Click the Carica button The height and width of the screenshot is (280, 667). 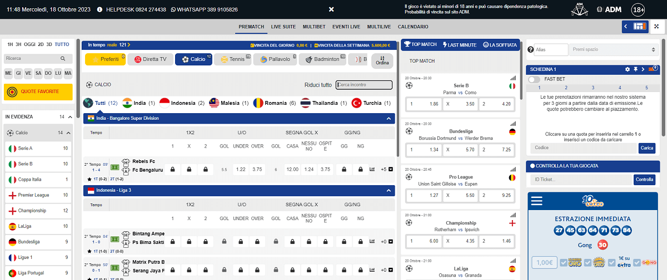[x=647, y=148]
